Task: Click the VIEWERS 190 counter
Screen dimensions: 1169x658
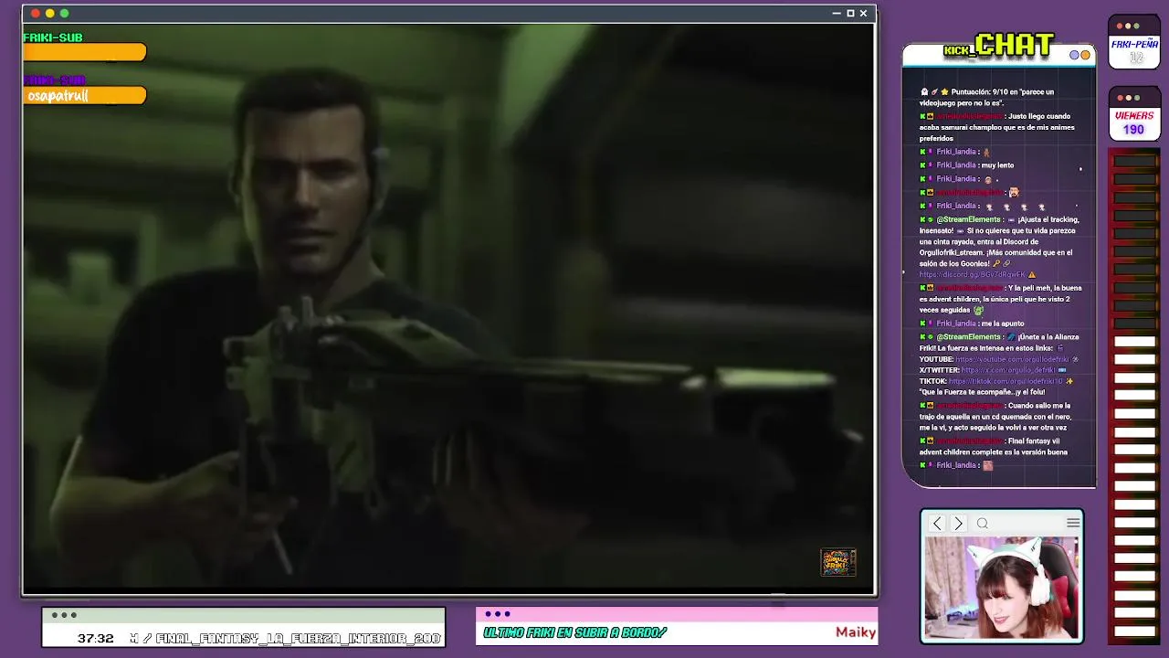Action: click(x=1133, y=122)
